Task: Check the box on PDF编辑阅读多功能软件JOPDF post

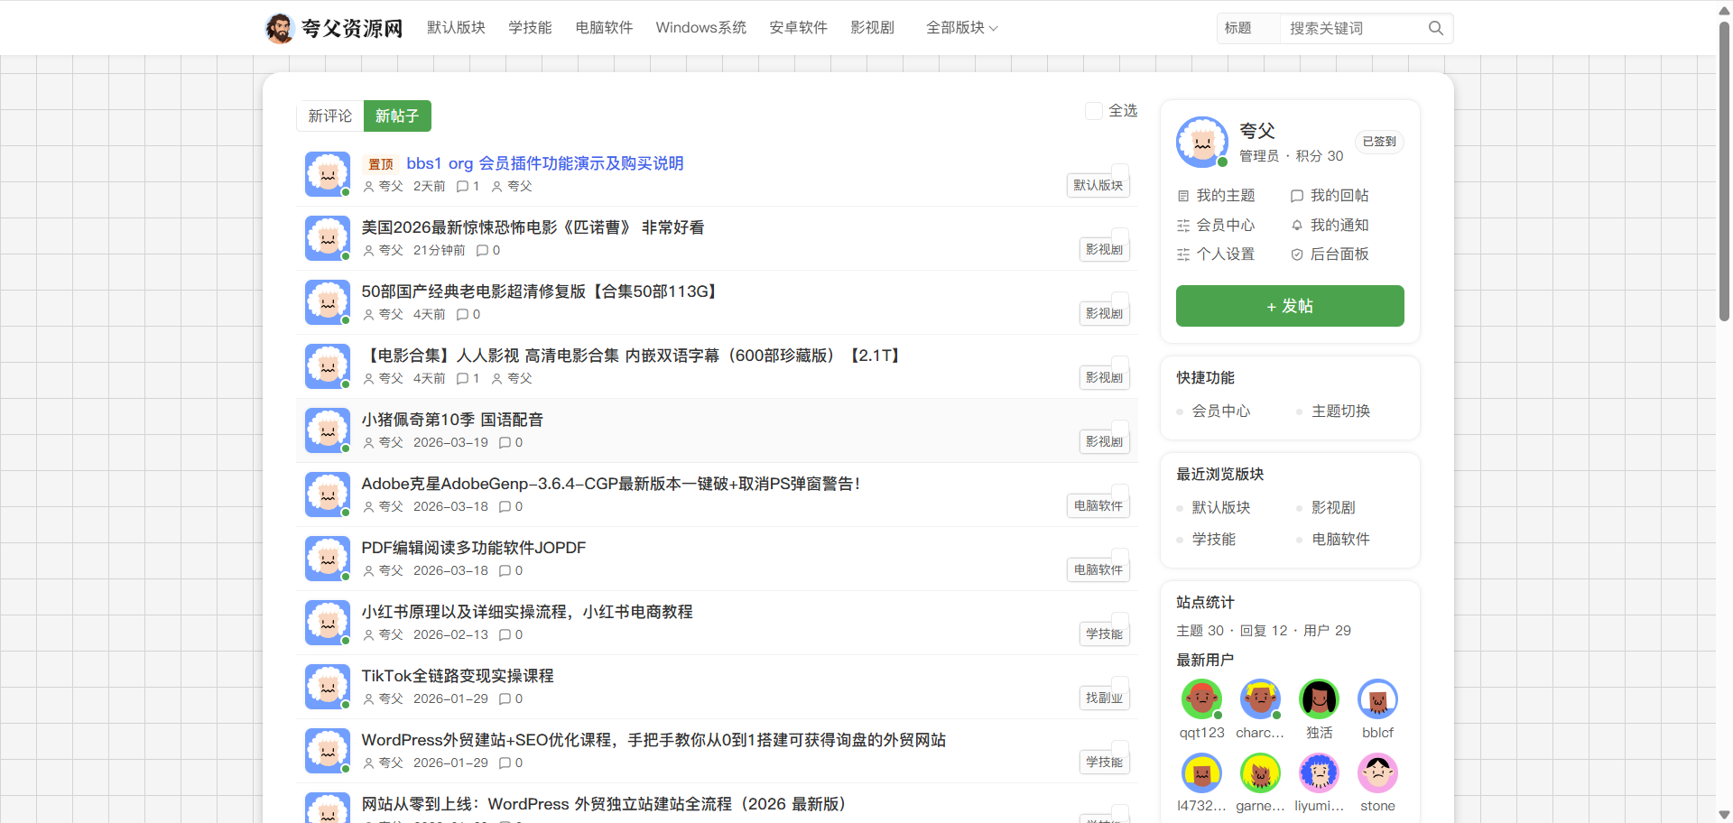Action: click(x=1120, y=557)
